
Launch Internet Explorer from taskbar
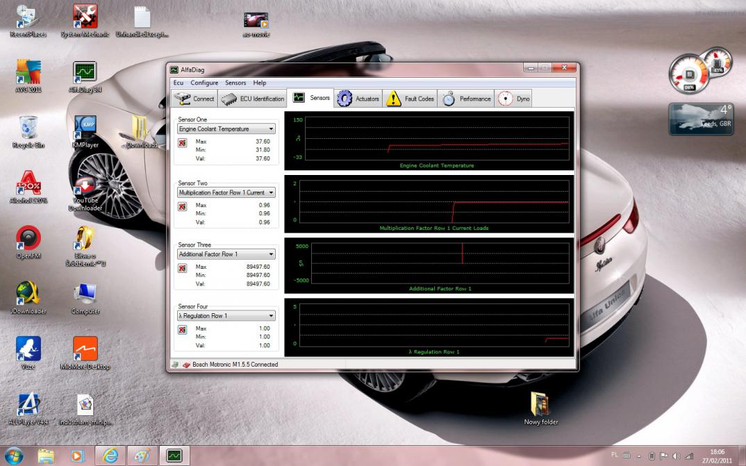point(110,456)
